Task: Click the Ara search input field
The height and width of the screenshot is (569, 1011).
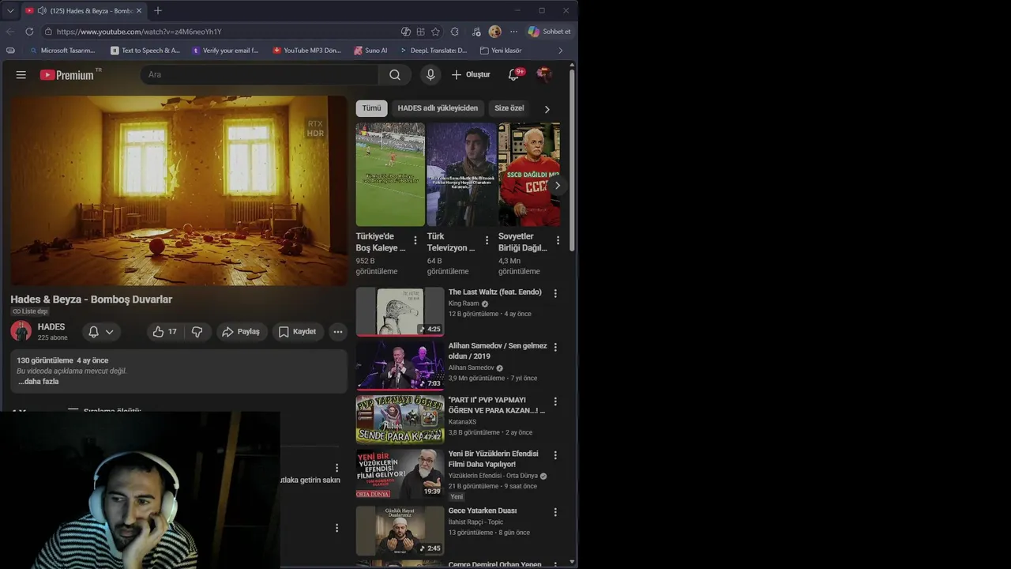Action: 261,74
